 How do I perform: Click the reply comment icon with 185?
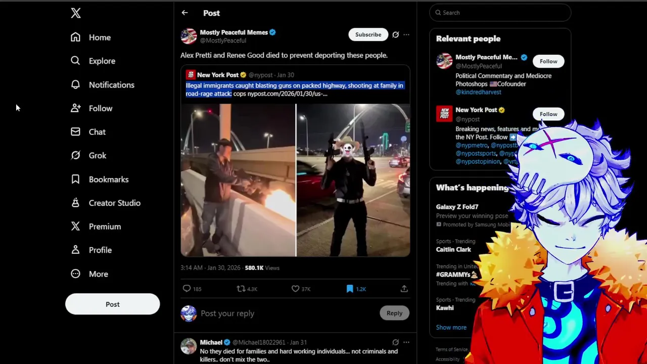click(187, 289)
